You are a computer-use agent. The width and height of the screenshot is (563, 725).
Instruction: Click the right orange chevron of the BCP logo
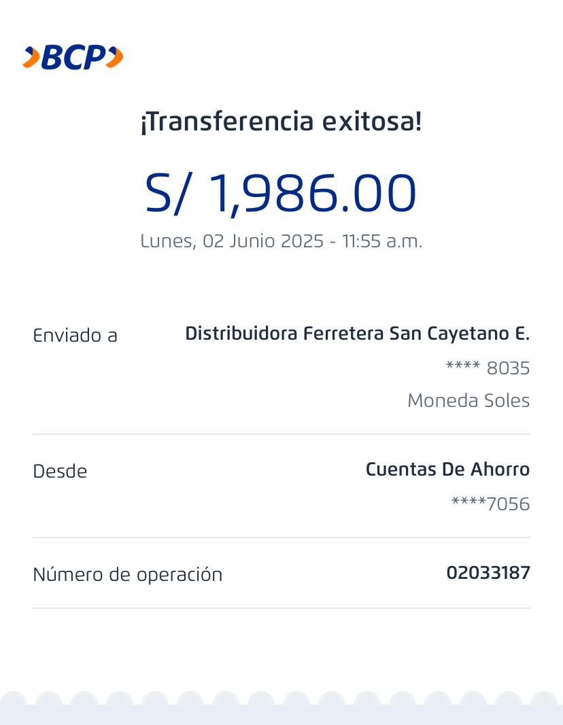click(115, 58)
